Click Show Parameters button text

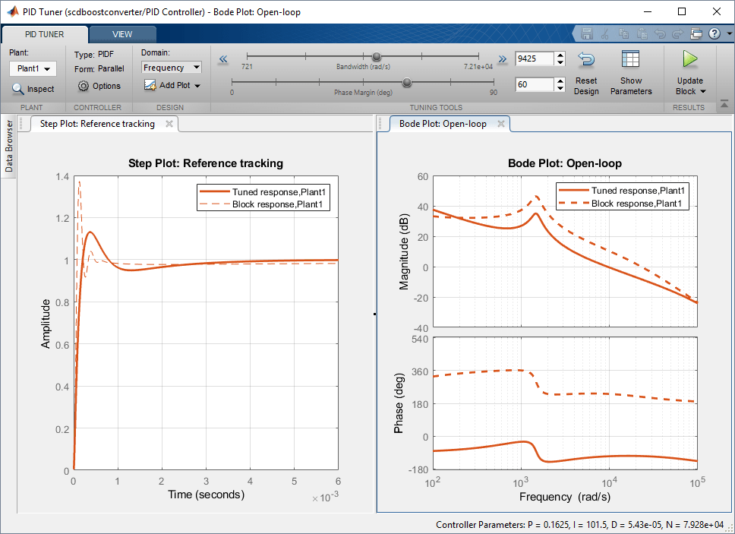[631, 86]
